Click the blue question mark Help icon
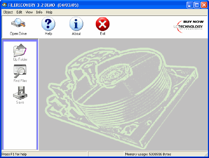Image resolution: width=209 pixels, height=158 pixels. tap(48, 24)
